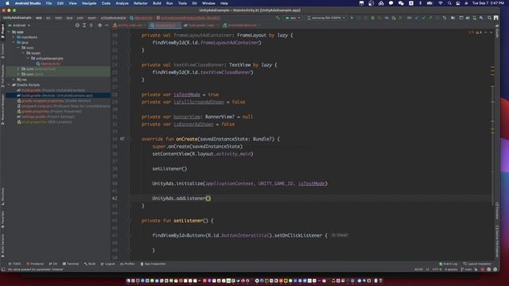509x286 pixels.
Task: Open the File menu
Action: (x=49, y=3)
